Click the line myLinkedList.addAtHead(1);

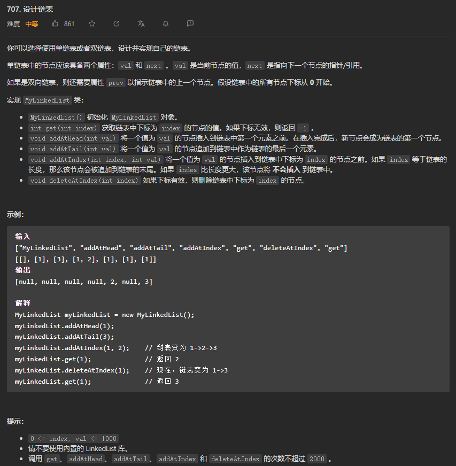pyautogui.click(x=64, y=326)
